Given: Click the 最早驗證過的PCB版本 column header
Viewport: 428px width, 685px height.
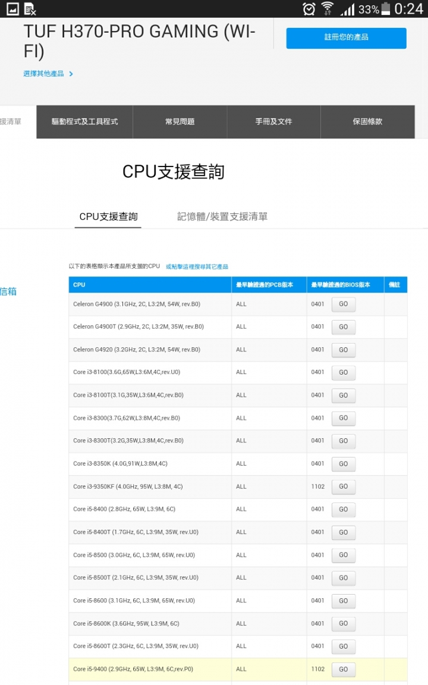Looking at the screenshot, I should tap(269, 285).
